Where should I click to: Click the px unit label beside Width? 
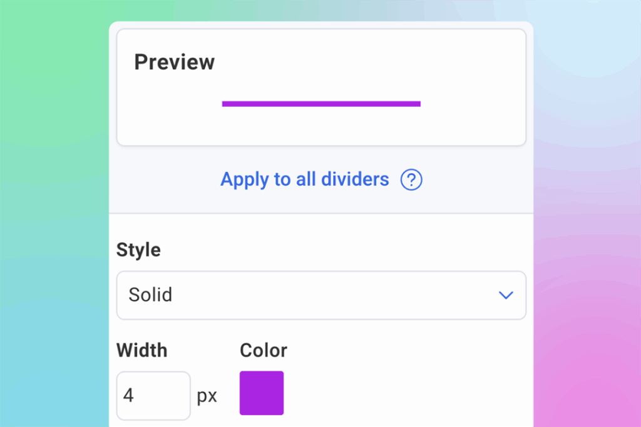[207, 395]
